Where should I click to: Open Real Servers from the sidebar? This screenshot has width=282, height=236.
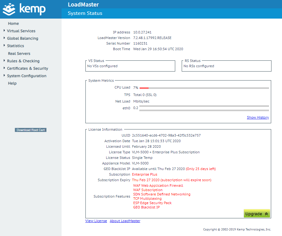coord(19,53)
